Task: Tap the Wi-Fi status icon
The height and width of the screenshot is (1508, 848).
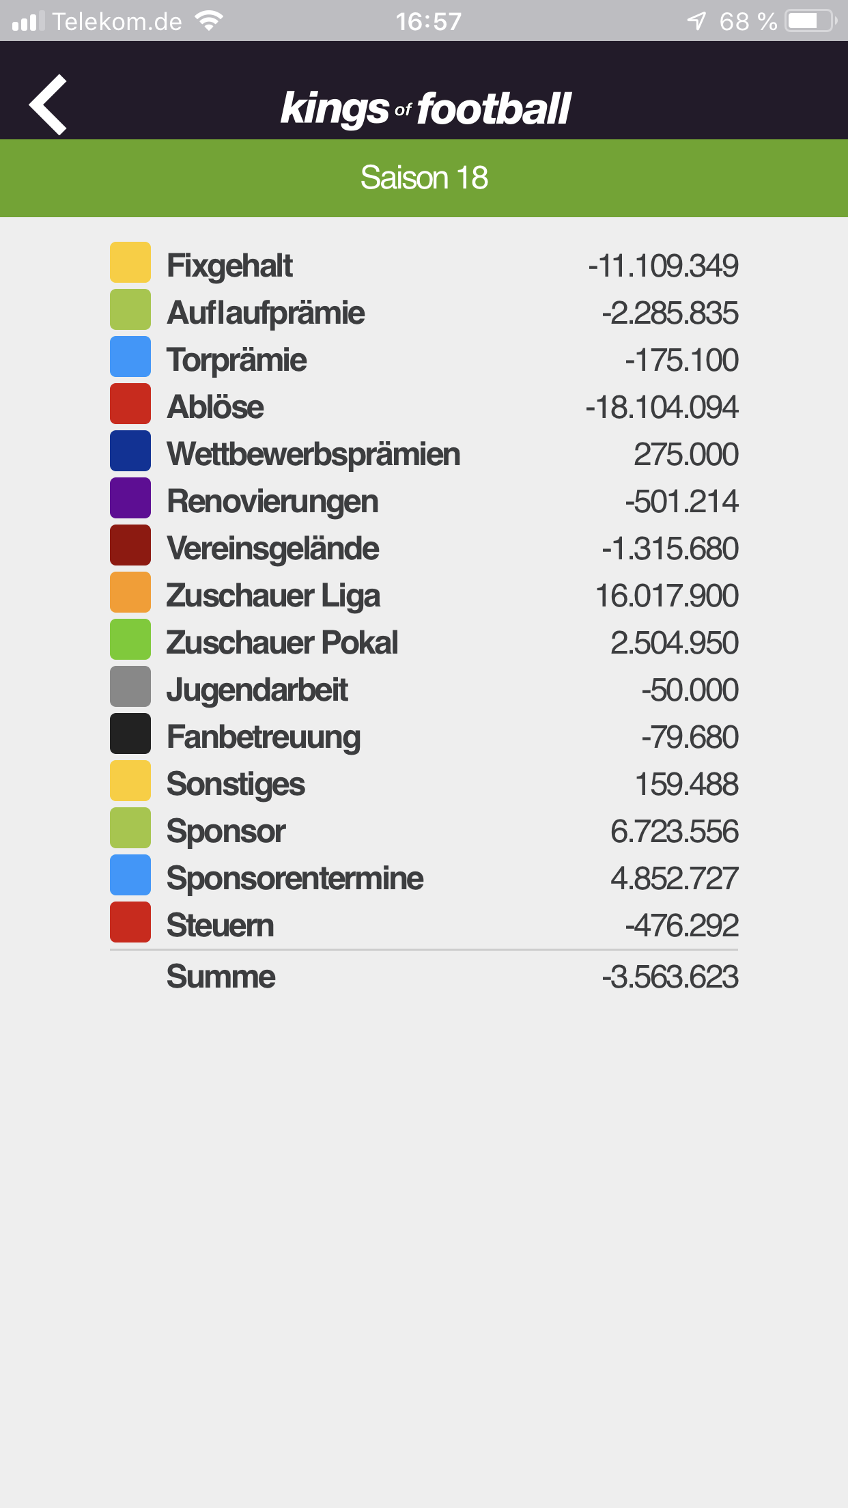Action: click(208, 21)
